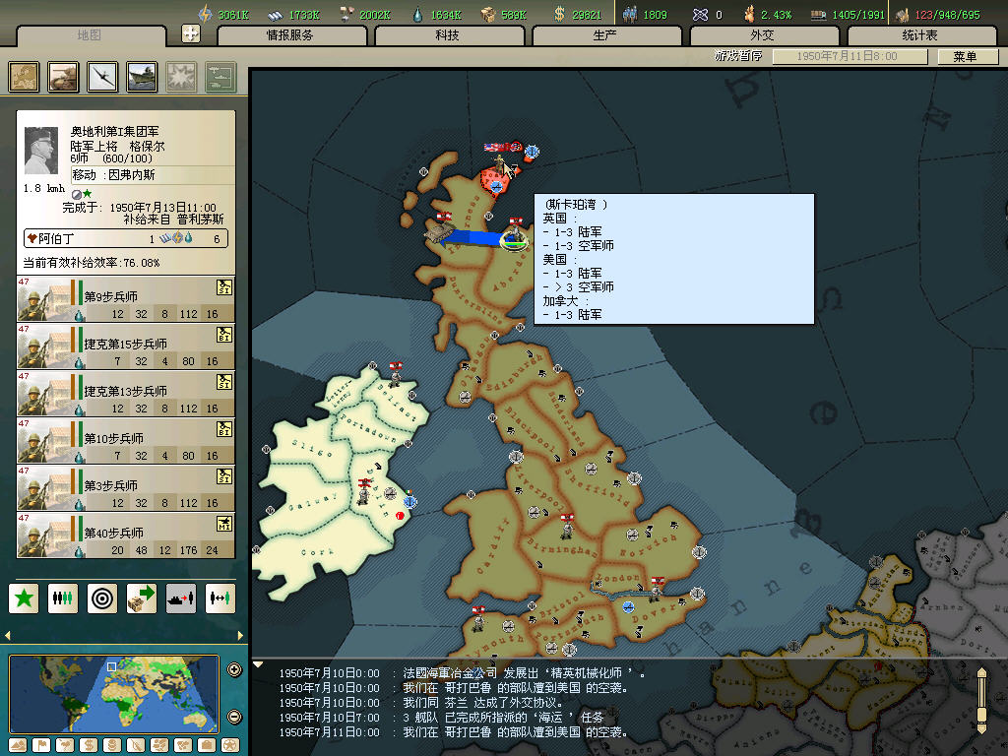Screen dimensions: 1008x756
Task: Click the supplies crate resource icon
Action: [488, 14]
